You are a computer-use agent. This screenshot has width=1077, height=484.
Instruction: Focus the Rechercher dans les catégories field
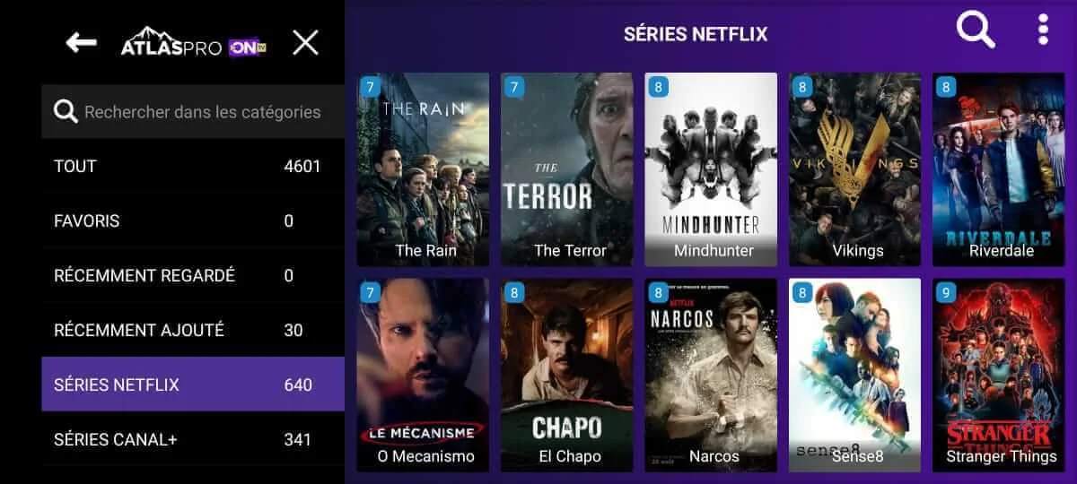pos(193,112)
